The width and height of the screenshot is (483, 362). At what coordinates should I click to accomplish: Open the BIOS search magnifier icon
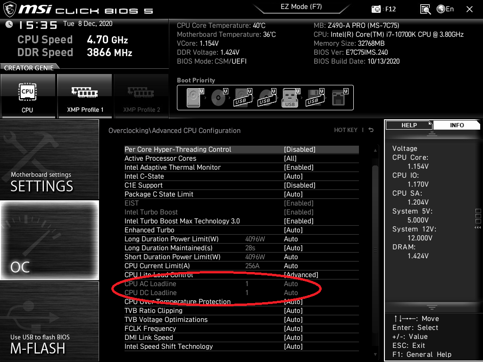click(425, 9)
